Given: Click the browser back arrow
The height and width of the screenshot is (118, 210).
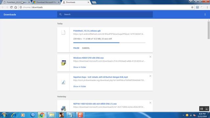Looking at the screenshot, I should [x=3, y=7].
